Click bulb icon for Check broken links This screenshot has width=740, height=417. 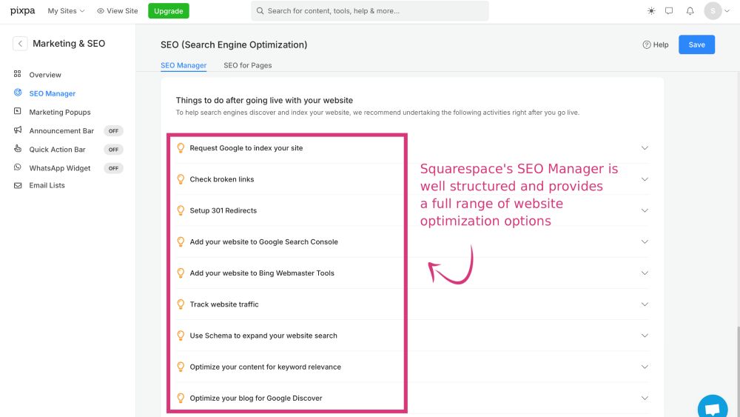[181, 179]
